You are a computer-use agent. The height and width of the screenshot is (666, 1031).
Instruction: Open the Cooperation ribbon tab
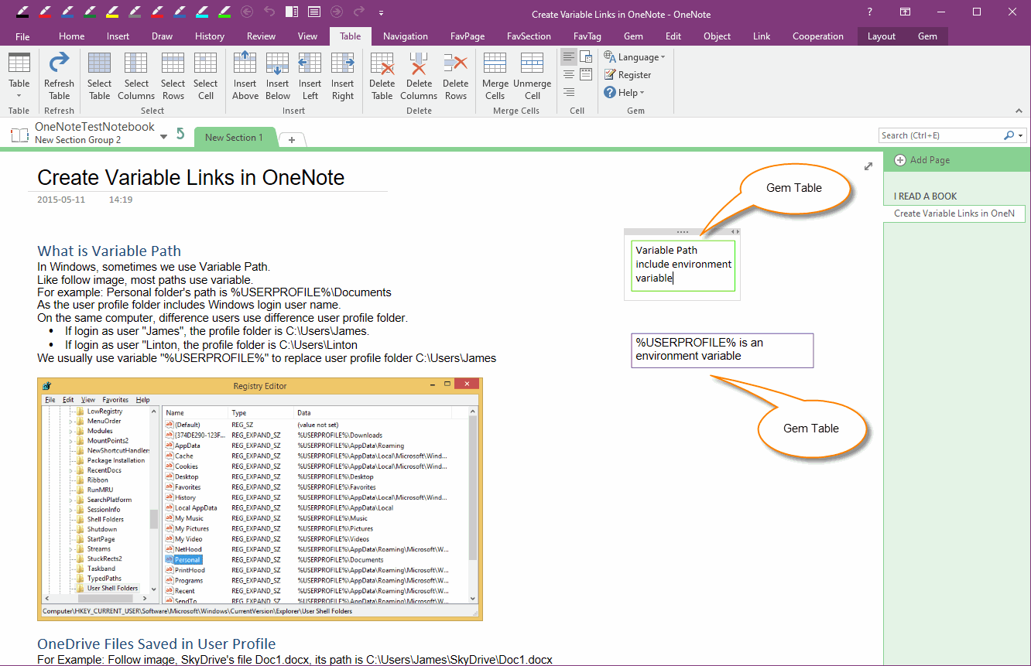(x=818, y=36)
